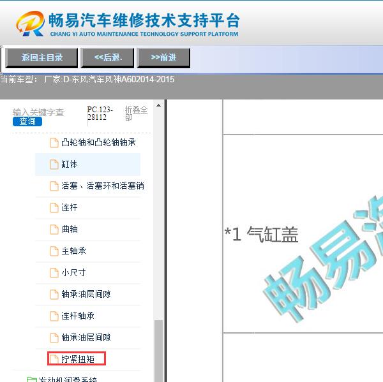Open second 轴承油层间隙 entry below 连杆轴承

(x=86, y=338)
